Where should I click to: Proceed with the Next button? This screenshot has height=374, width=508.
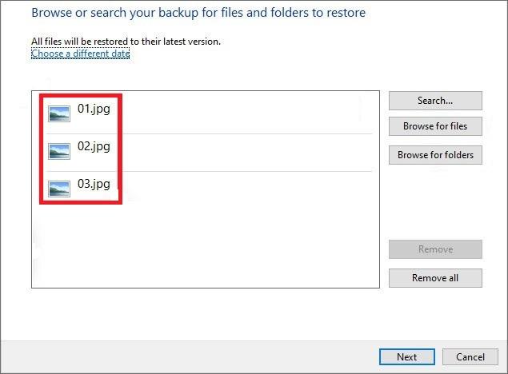click(406, 356)
